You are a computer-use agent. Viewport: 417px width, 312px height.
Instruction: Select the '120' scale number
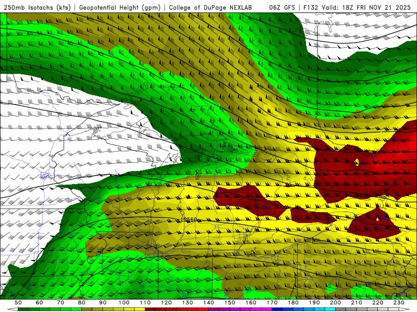click(166, 303)
